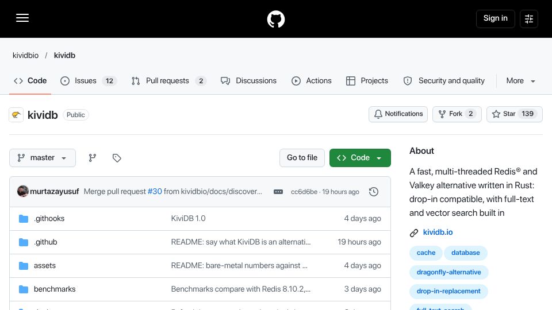This screenshot has height=310, width=552.
Task: Open the hamburger navigation menu
Action: pyautogui.click(x=22, y=18)
